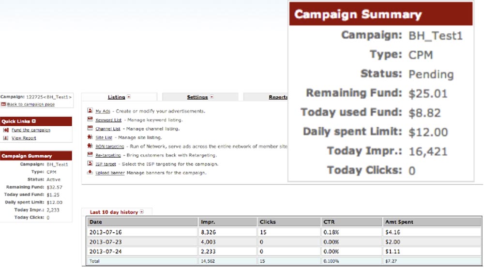Click the Fund the campaign icon
This screenshot has width=484, height=268.
(6, 130)
